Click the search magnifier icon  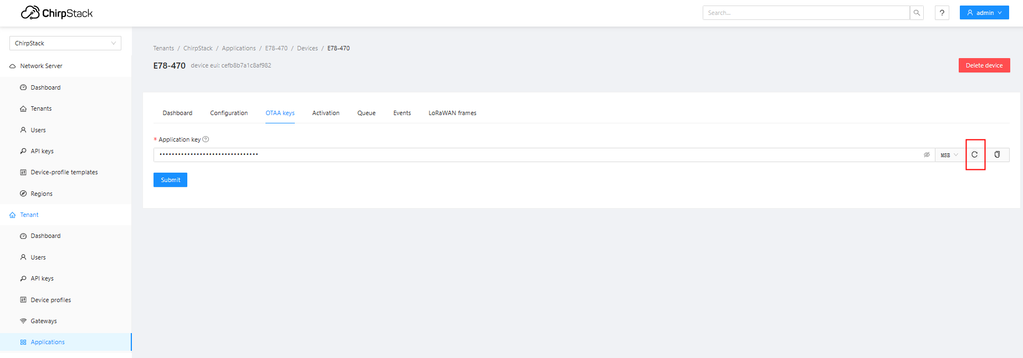(x=917, y=13)
